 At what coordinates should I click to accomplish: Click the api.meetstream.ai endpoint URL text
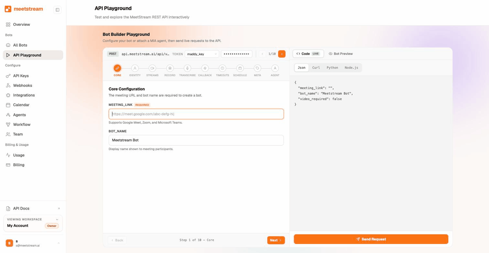click(x=145, y=54)
